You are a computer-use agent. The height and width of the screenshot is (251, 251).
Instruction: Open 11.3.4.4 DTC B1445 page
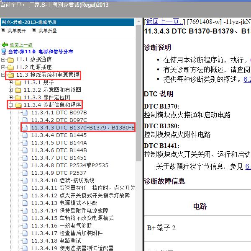pos(59,135)
